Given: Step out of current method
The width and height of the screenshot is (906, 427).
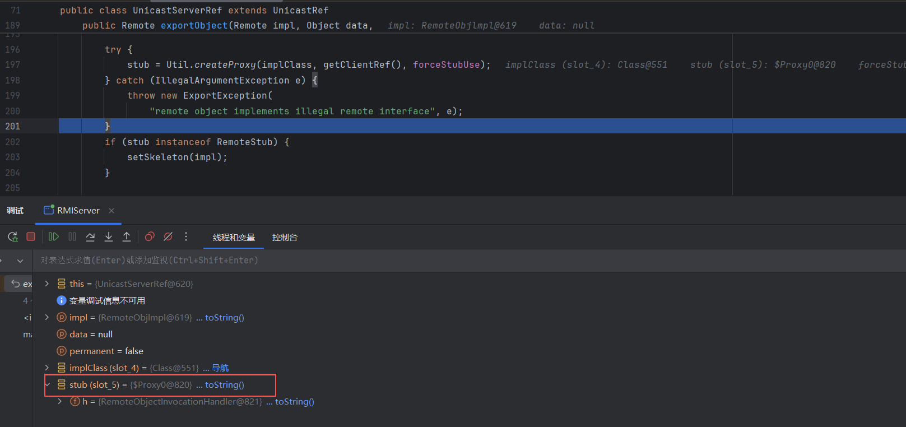Looking at the screenshot, I should [127, 237].
